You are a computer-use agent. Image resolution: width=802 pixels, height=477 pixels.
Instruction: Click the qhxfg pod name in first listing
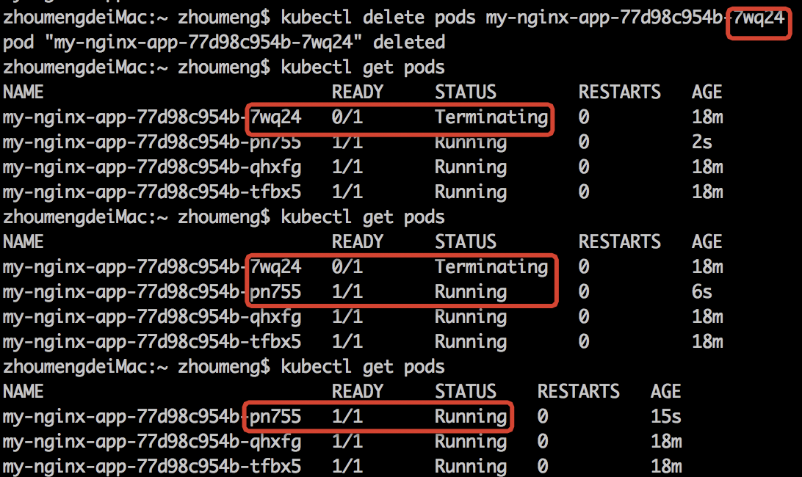(152, 167)
